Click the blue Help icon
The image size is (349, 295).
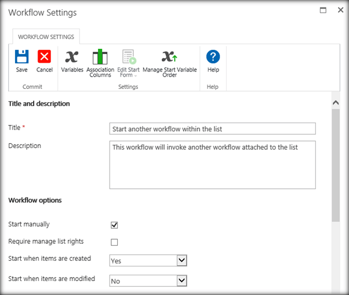[213, 56]
